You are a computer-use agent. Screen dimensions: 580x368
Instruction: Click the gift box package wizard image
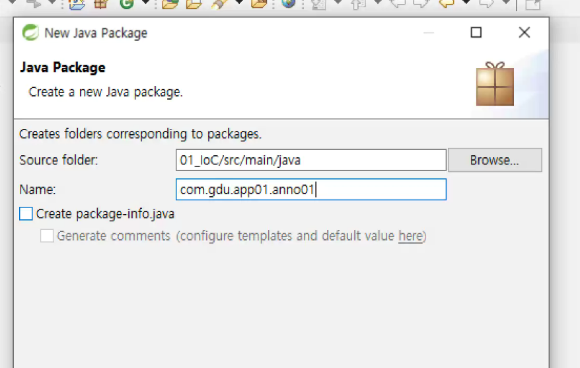[x=495, y=84]
